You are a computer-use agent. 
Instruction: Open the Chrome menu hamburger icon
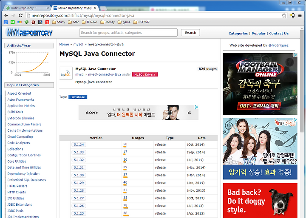tap(300, 15)
